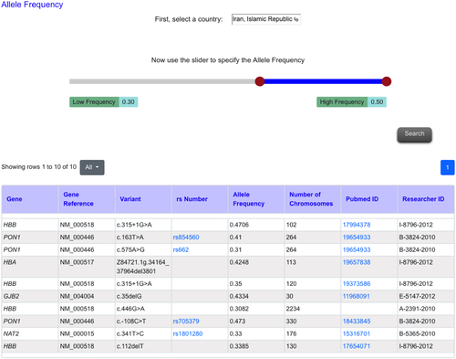Select the low frequency slider handle
456x359 pixels.
tap(260, 81)
